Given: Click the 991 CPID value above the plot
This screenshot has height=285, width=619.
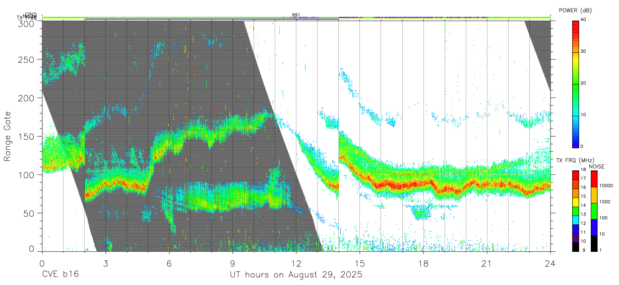Looking at the screenshot, I should coord(296,15).
